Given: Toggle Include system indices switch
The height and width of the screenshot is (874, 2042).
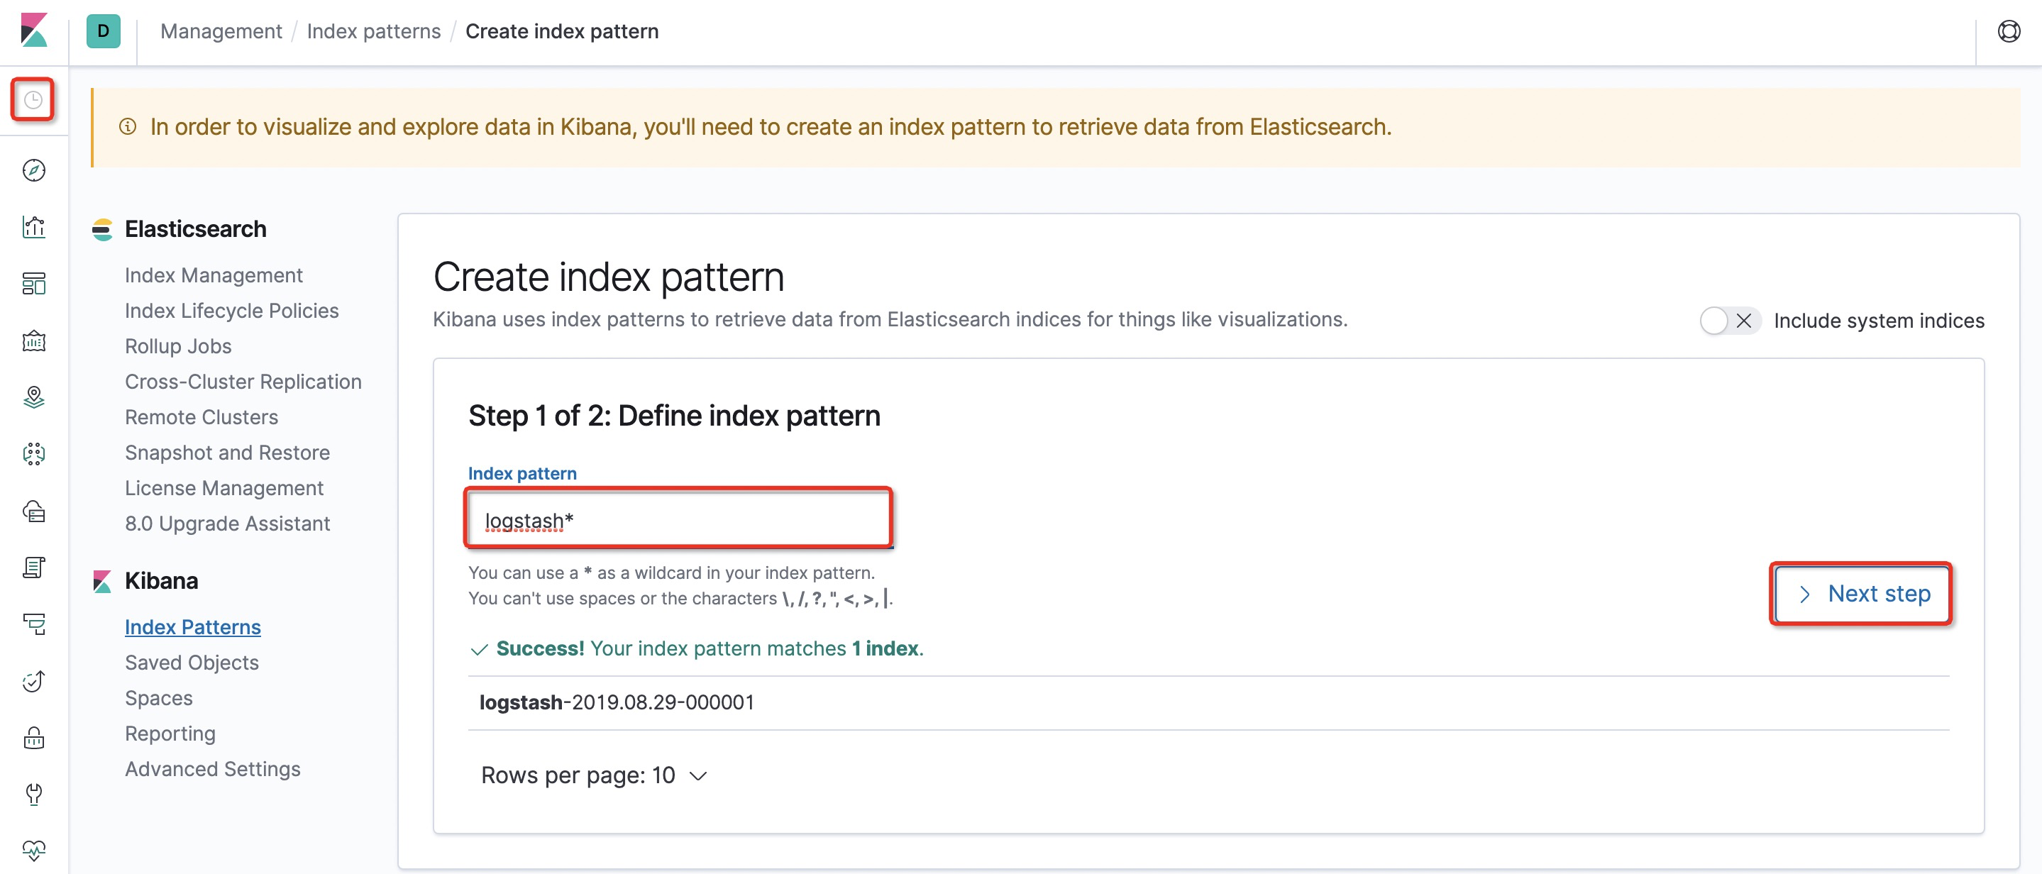Looking at the screenshot, I should [x=1729, y=321].
